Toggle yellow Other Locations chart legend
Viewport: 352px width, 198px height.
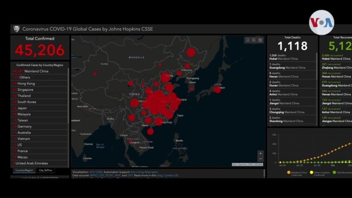pos(320,173)
